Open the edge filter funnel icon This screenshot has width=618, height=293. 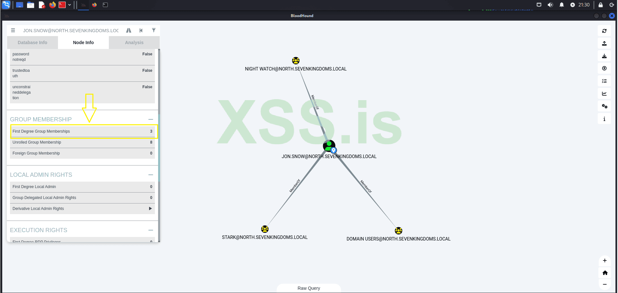[x=154, y=31]
